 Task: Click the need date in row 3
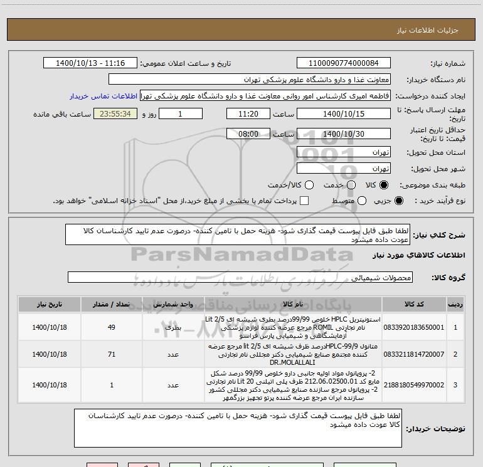pos(50,385)
